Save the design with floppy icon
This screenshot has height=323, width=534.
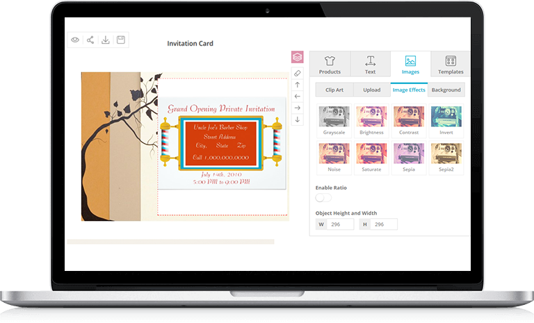(x=120, y=40)
